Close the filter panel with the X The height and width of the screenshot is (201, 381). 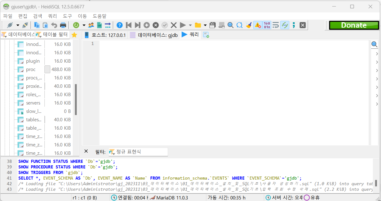click(x=86, y=151)
